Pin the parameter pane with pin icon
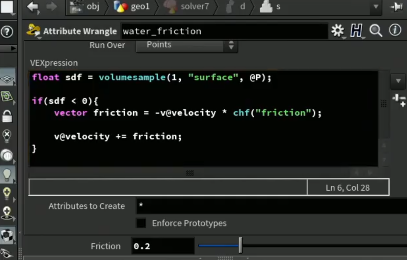Screen dimensions: 407x260 (397, 7)
